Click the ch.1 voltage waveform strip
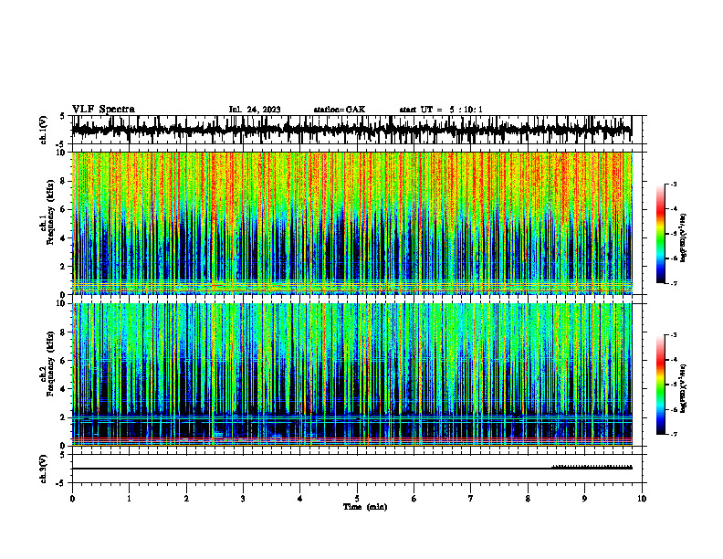723x559 pixels. coord(351,130)
